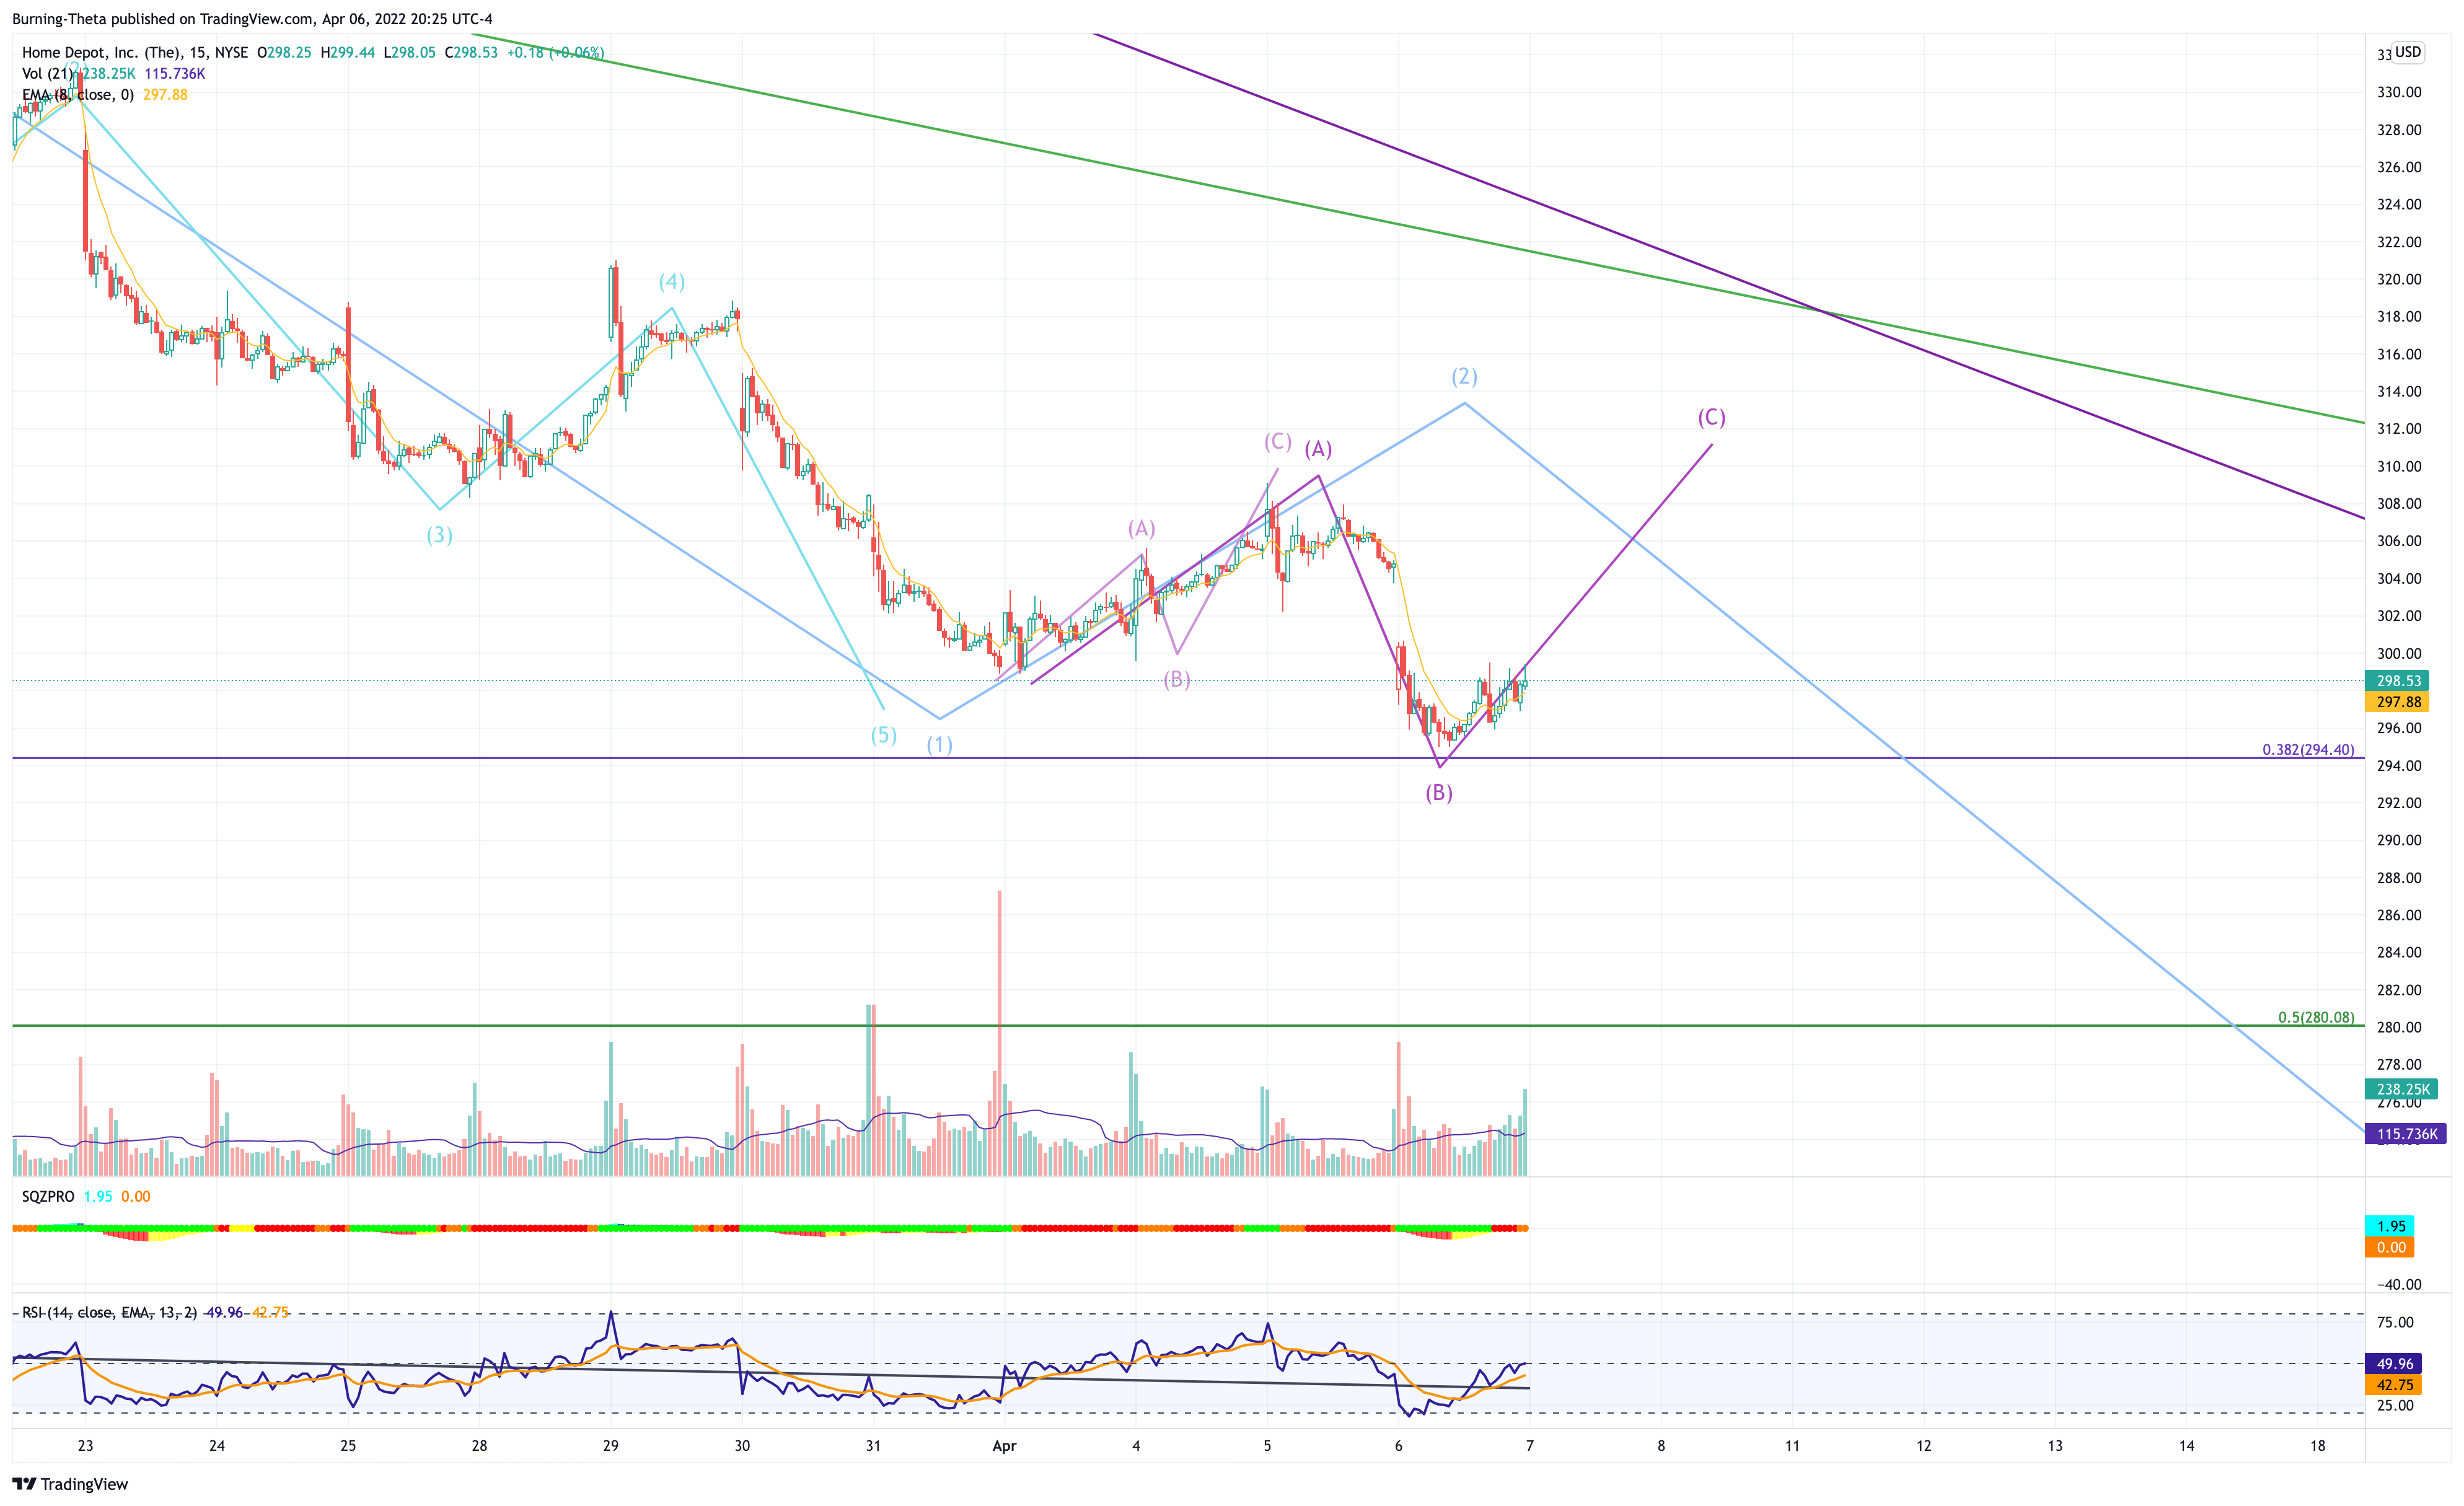
Task: Click the 'Apr' date axis label
Action: [1004, 1445]
